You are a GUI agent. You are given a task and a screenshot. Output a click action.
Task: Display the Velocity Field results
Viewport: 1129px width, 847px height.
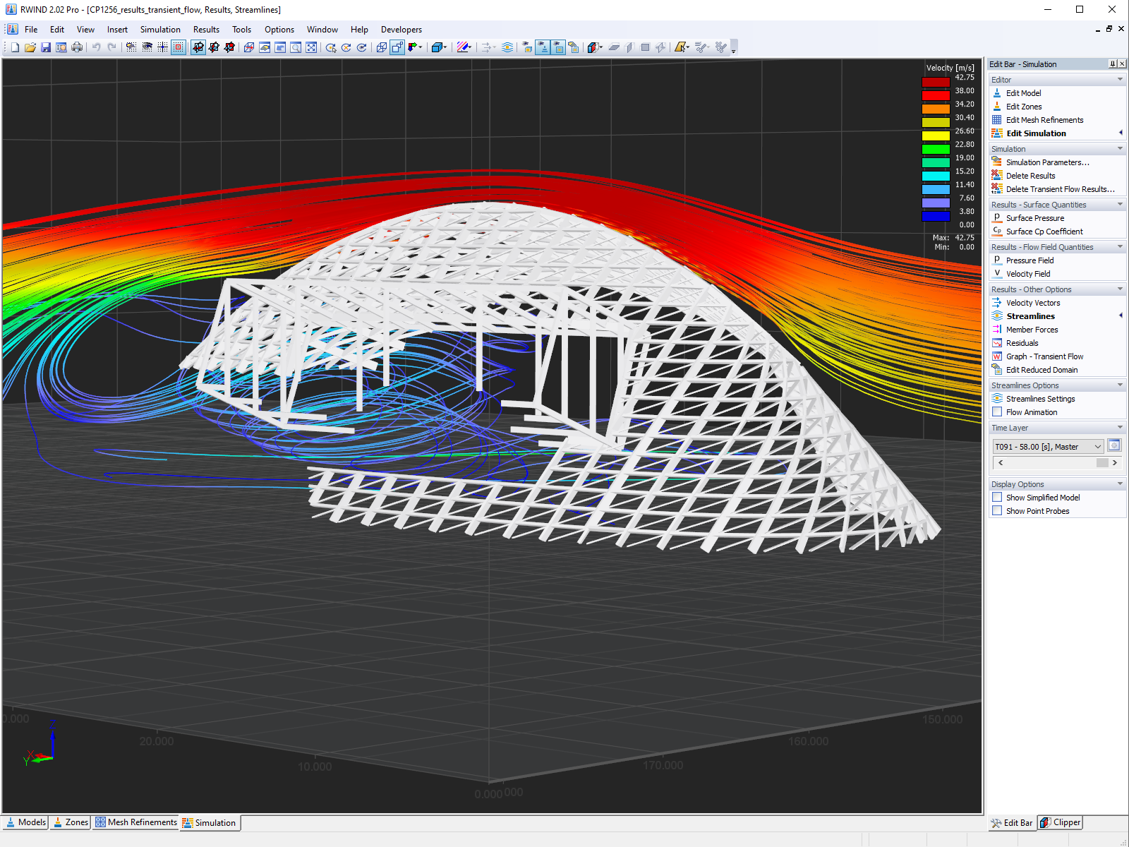pos(1028,274)
